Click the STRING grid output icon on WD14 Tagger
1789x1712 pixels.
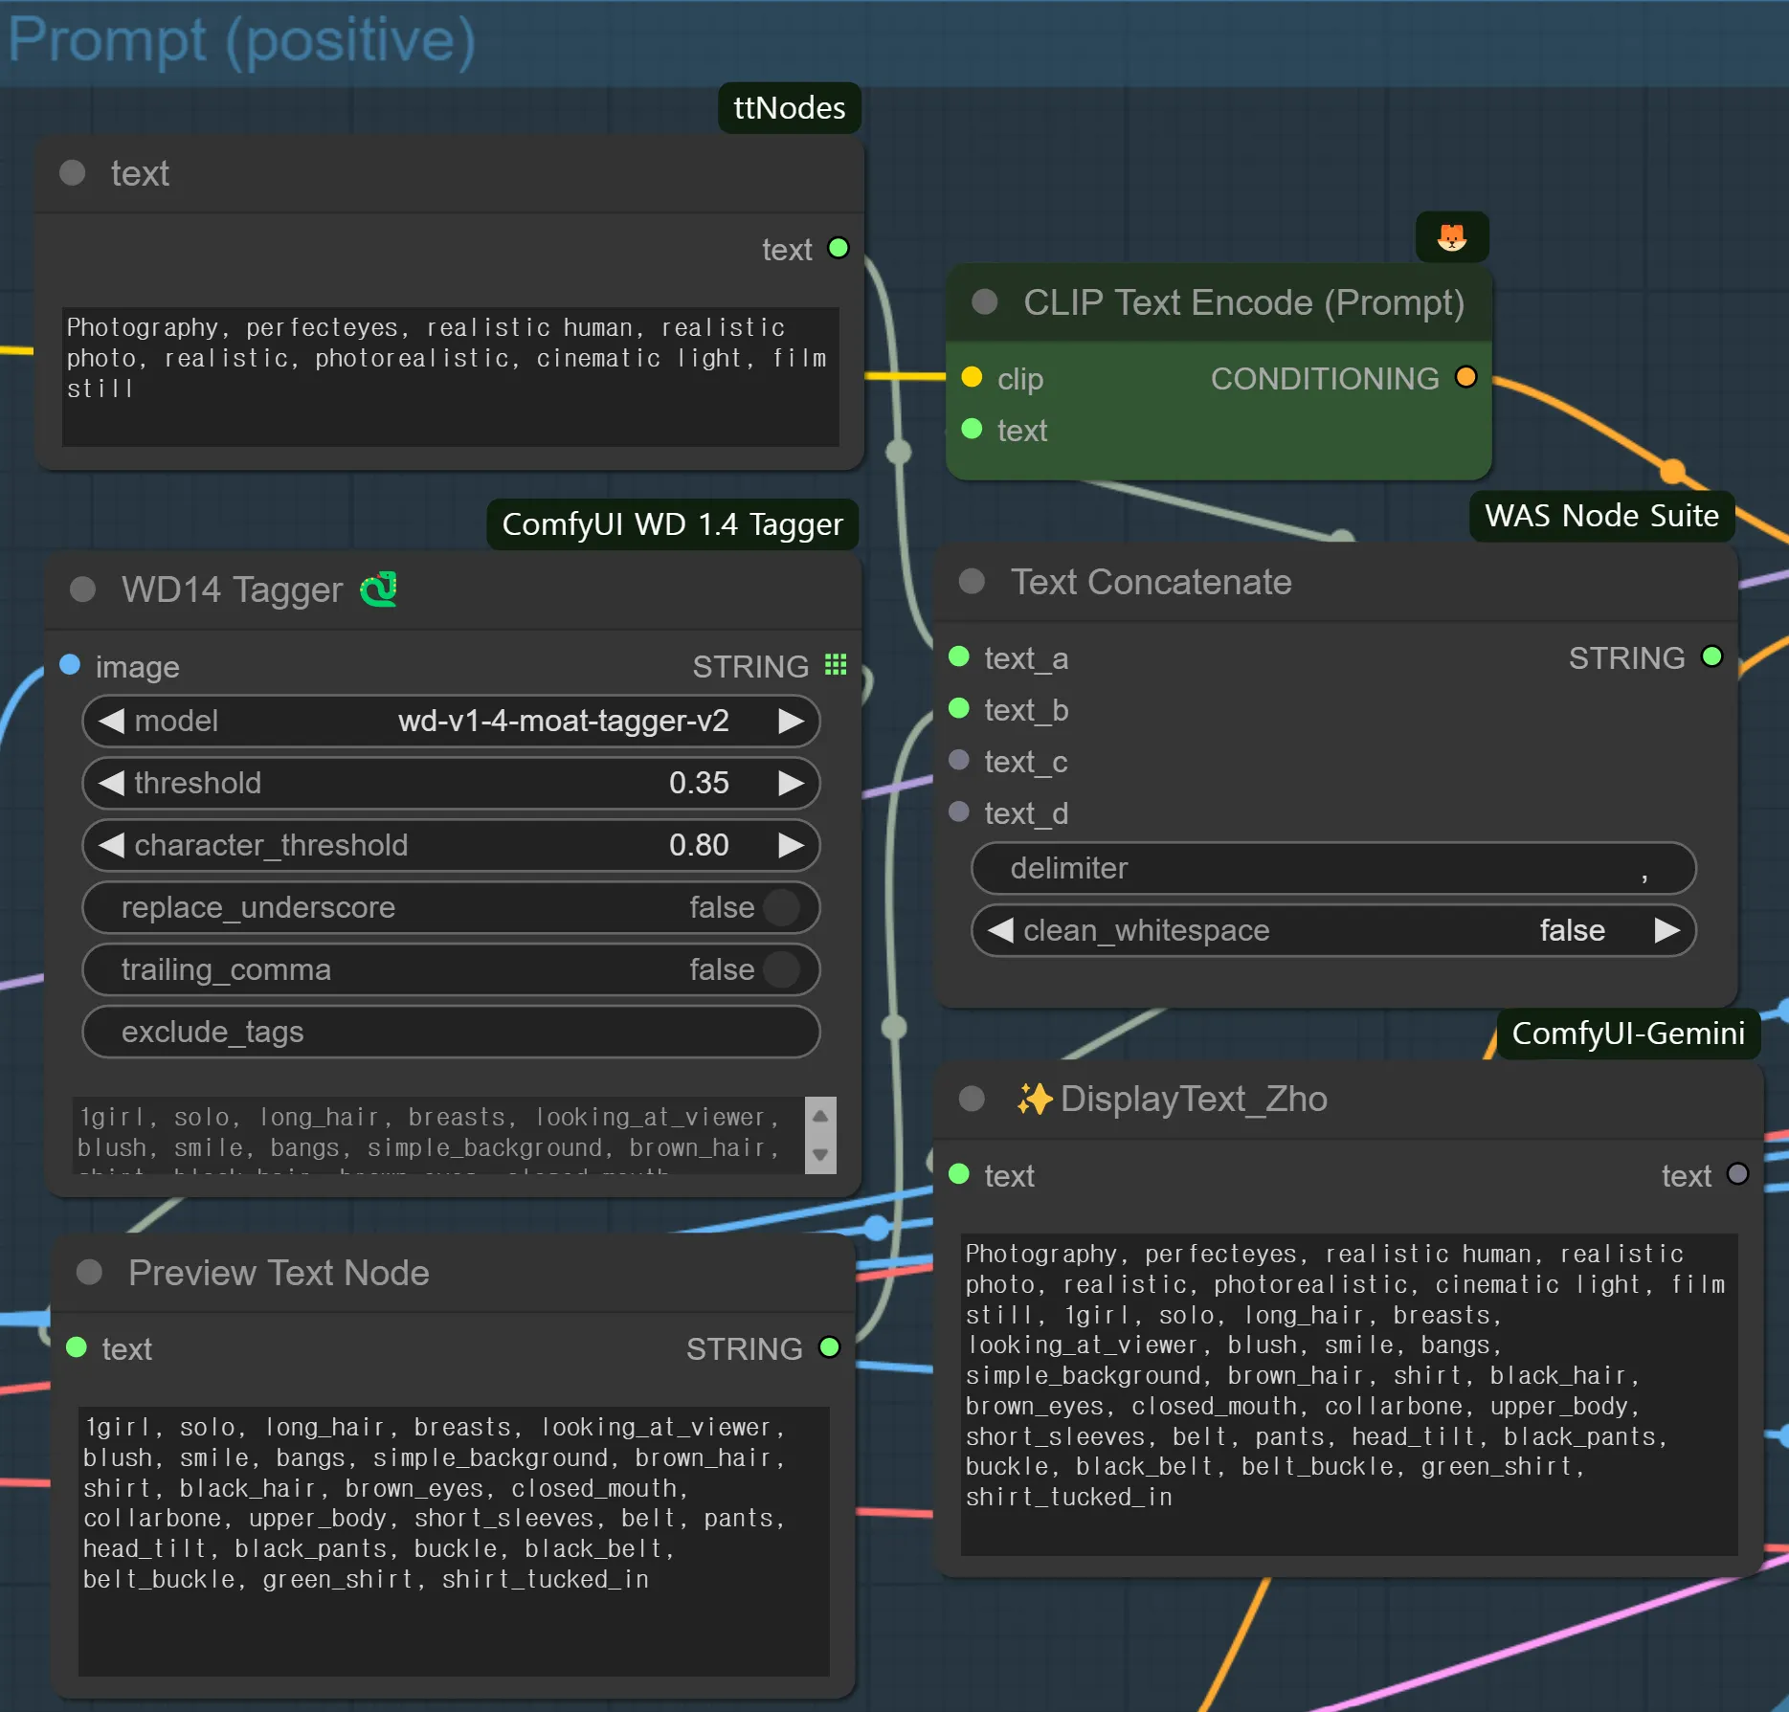pyautogui.click(x=836, y=665)
